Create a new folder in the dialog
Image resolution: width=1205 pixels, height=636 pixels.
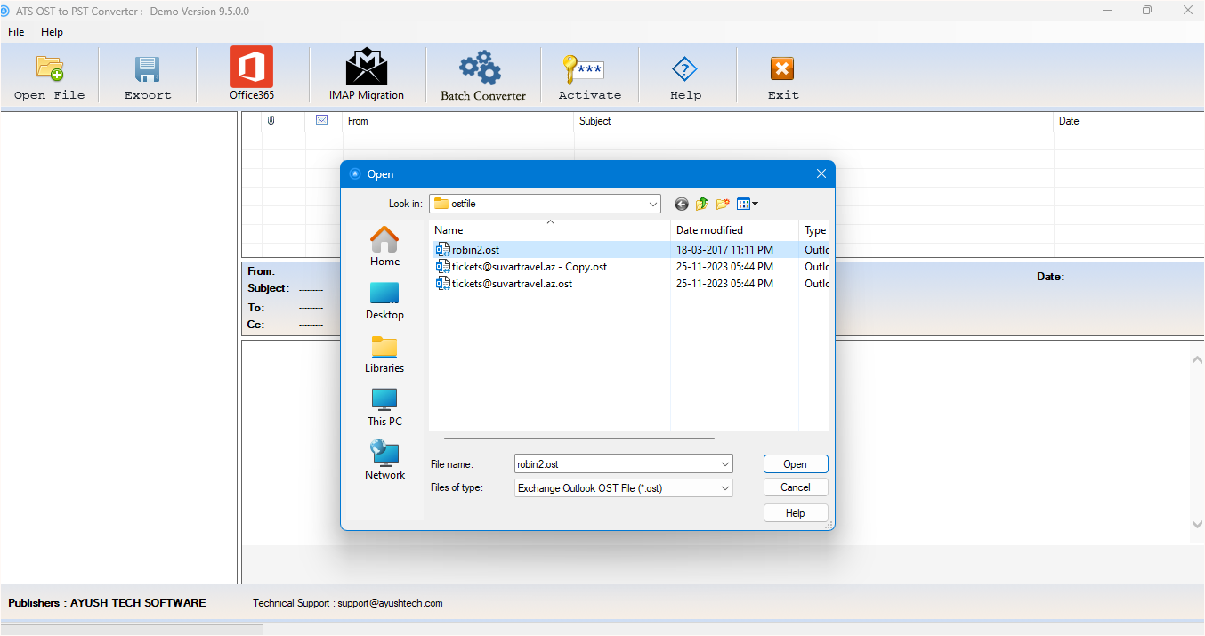[723, 204]
